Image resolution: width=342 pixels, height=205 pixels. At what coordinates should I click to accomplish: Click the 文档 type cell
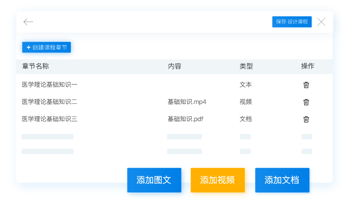click(245, 119)
